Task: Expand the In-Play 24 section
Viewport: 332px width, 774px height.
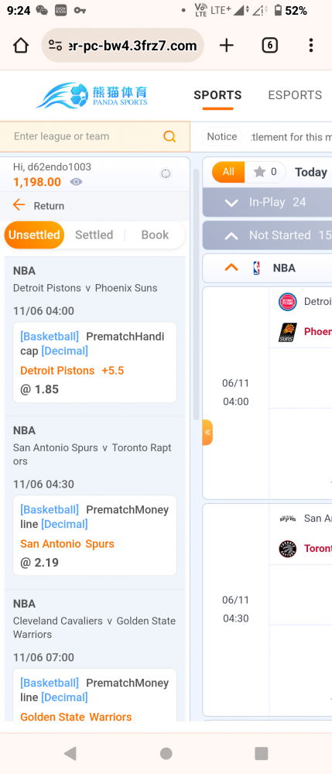Action: 267,202
